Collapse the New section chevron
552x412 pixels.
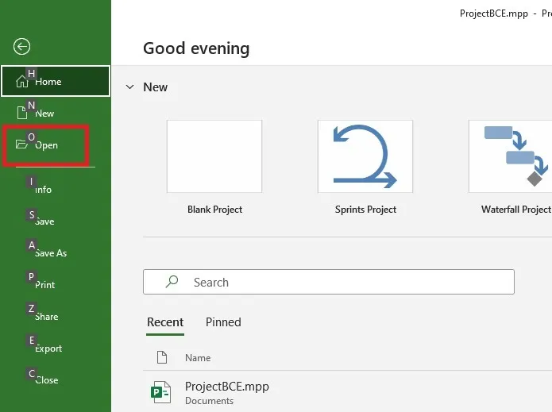130,87
